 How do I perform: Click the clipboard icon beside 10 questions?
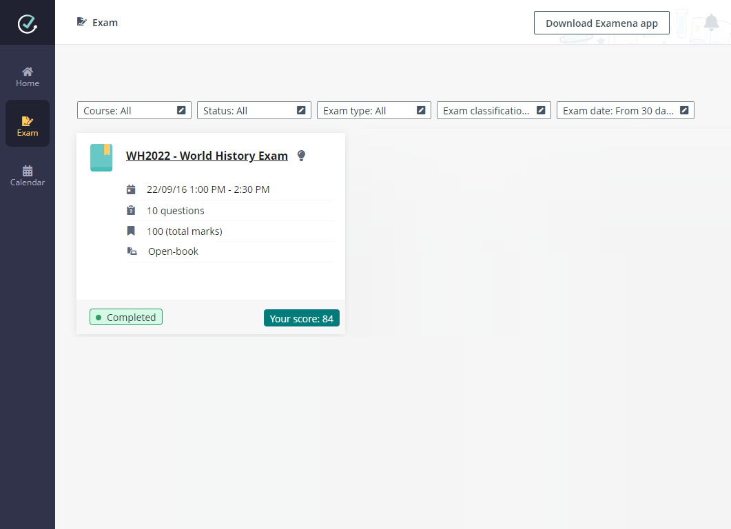coord(131,210)
